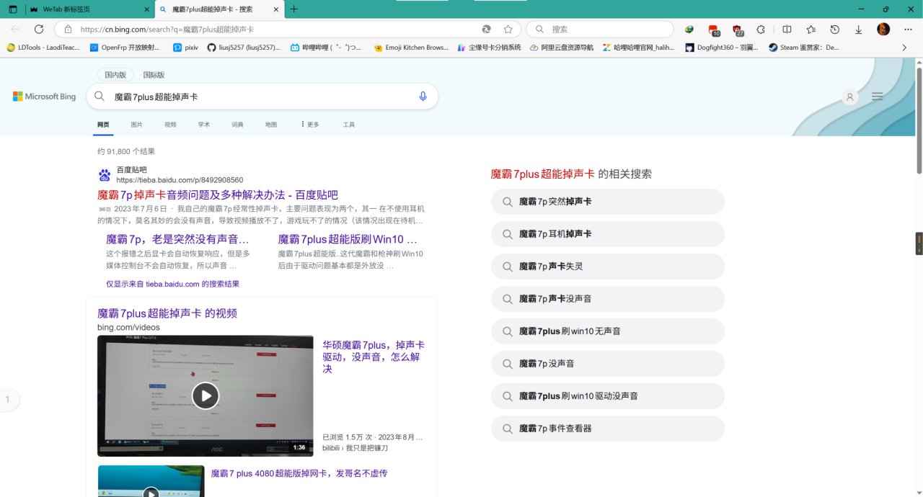Open 魔霸7plus超能版刷Win10 sublink

coord(348,239)
